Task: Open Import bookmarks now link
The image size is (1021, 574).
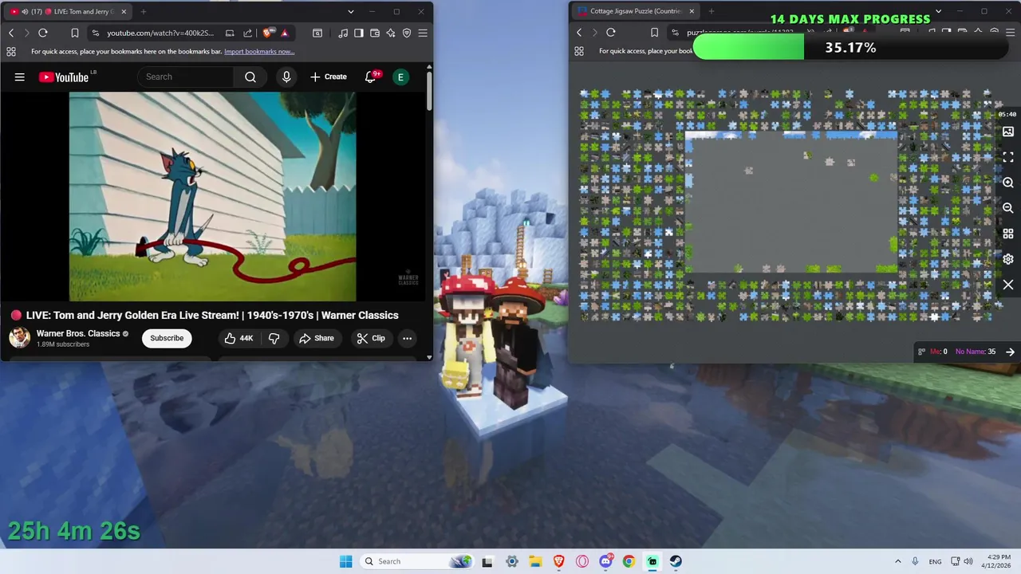Action: click(259, 52)
